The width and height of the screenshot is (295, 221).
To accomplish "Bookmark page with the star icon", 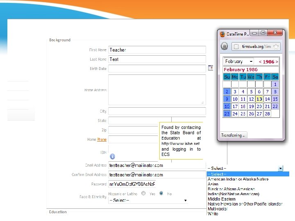I will coord(276,46).
